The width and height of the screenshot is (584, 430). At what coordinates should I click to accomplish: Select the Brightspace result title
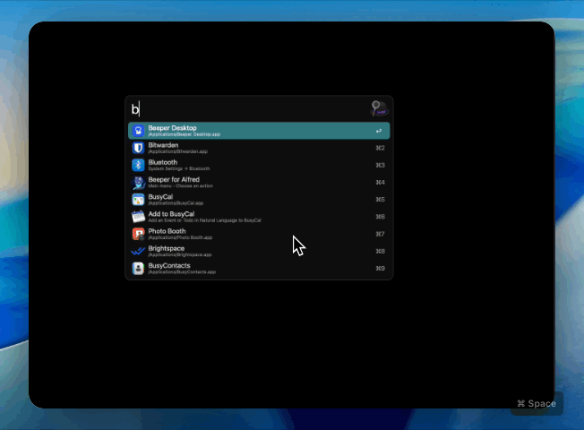pyautogui.click(x=166, y=248)
